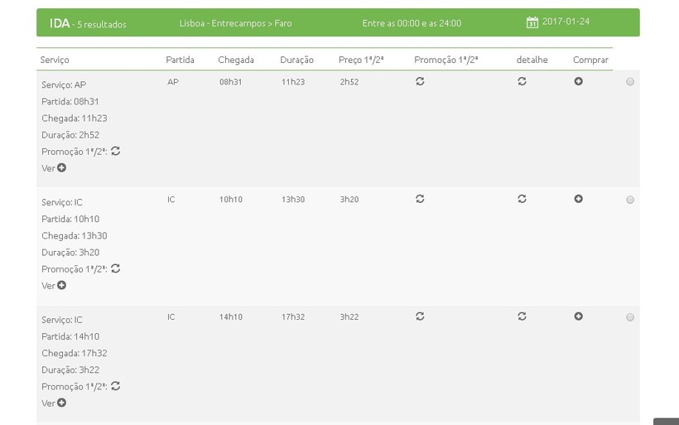Click the text Partida: 10h10
Viewport: 679px width, 425px height.
coord(70,219)
